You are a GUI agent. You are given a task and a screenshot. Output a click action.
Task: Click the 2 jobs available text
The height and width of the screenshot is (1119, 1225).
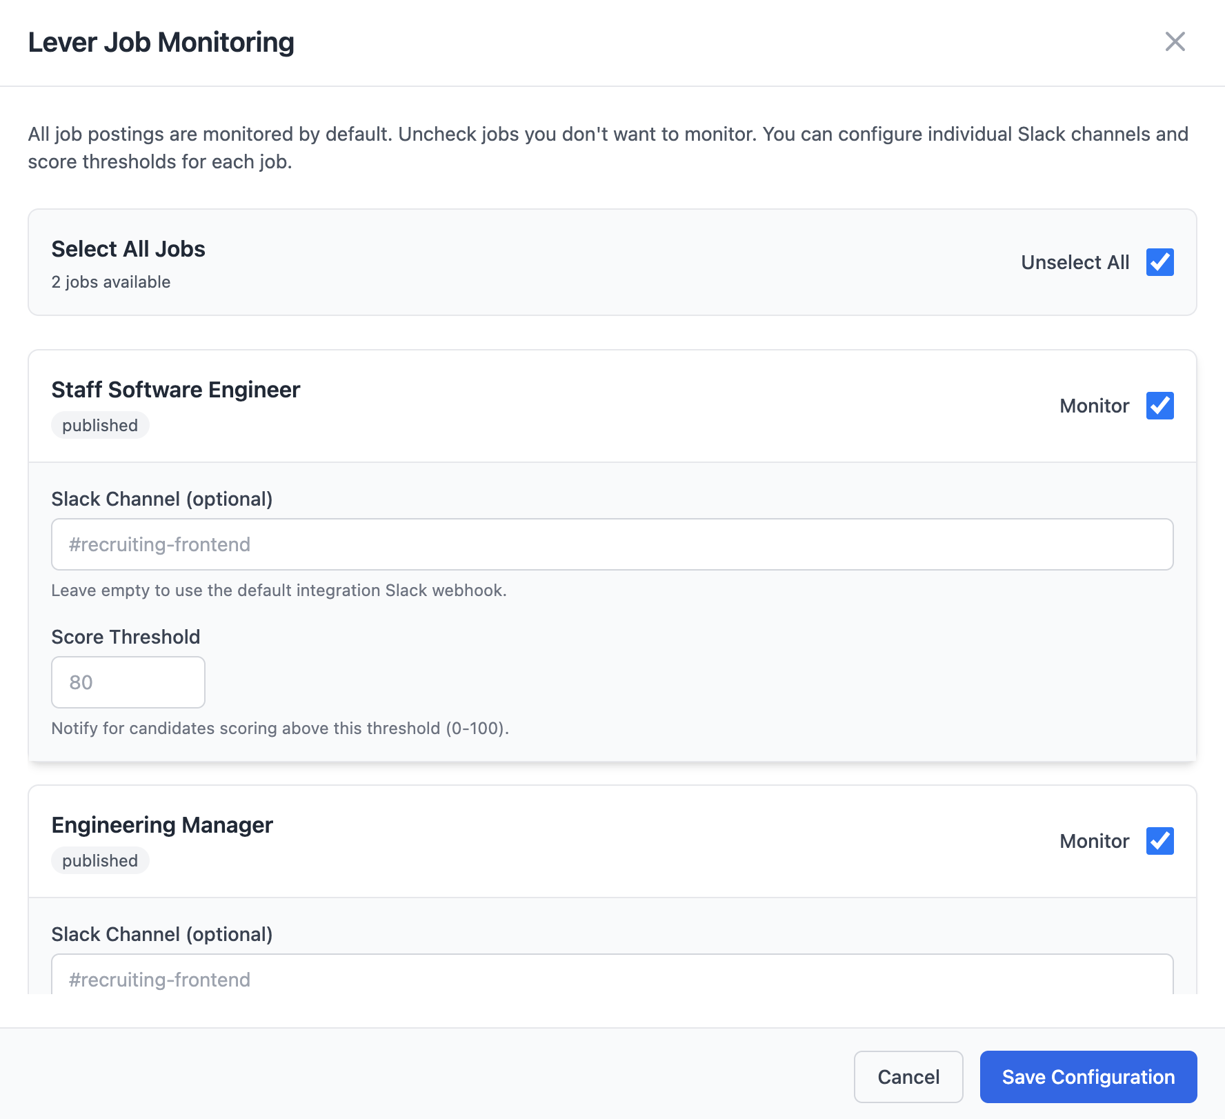click(x=110, y=281)
